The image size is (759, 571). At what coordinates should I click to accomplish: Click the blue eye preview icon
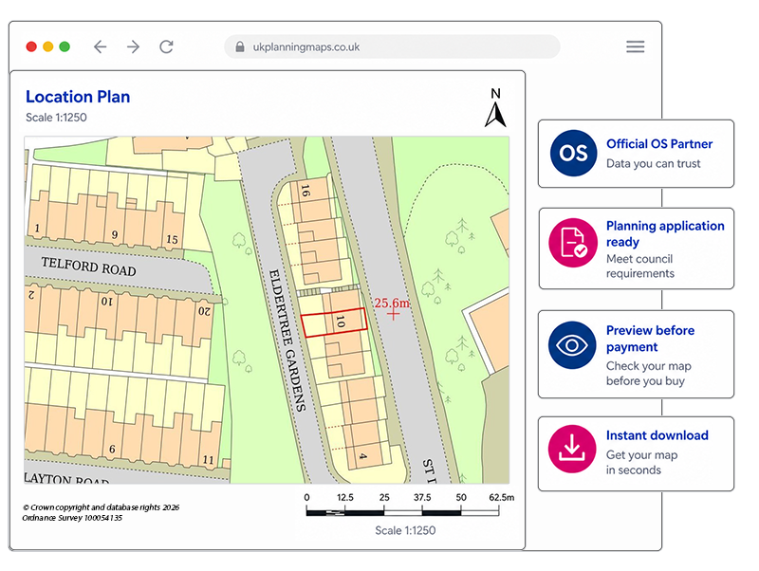tap(572, 345)
